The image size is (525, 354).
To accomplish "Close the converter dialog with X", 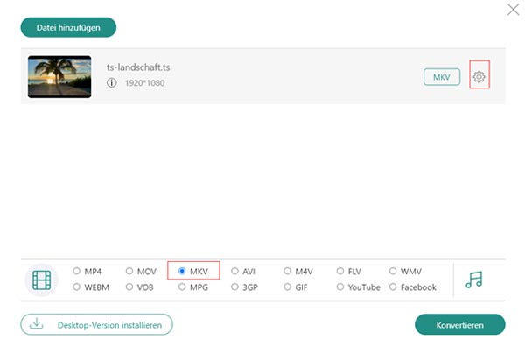I will 513,10.
